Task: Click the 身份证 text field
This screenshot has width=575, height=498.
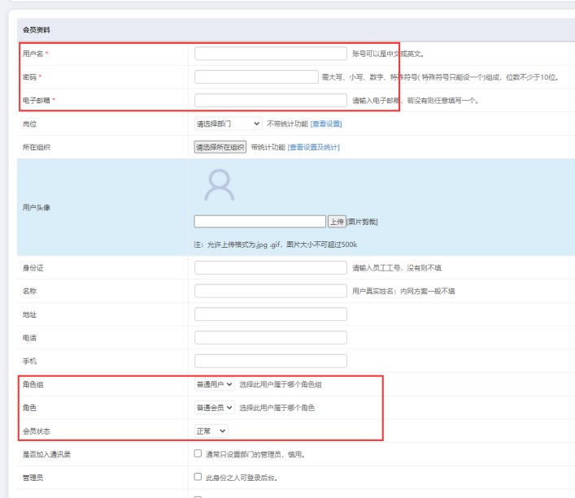Action: [271, 267]
